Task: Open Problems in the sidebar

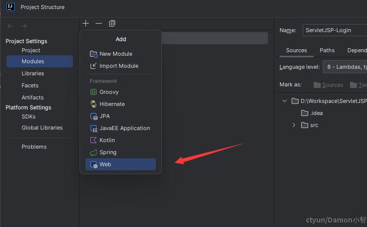Action: tap(34, 147)
